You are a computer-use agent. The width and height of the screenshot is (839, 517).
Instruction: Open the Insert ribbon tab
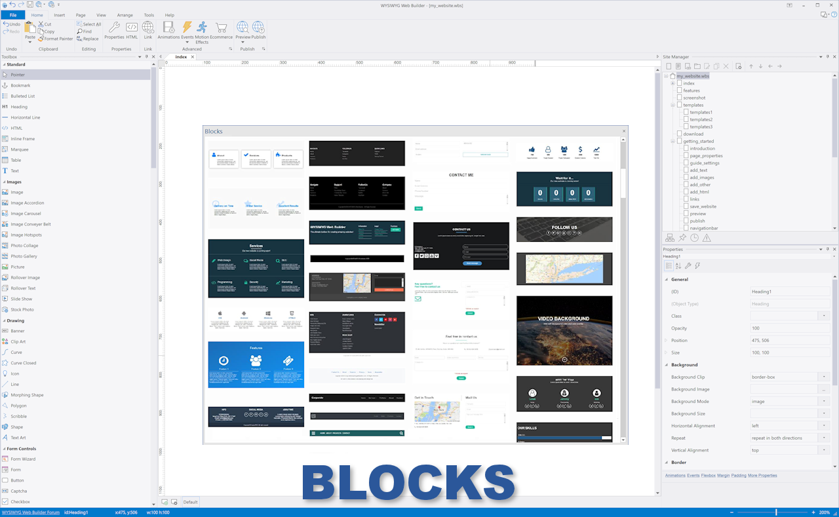pyautogui.click(x=60, y=14)
